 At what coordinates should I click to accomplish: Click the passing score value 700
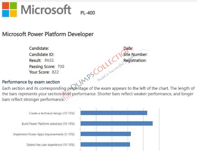[61, 66]
